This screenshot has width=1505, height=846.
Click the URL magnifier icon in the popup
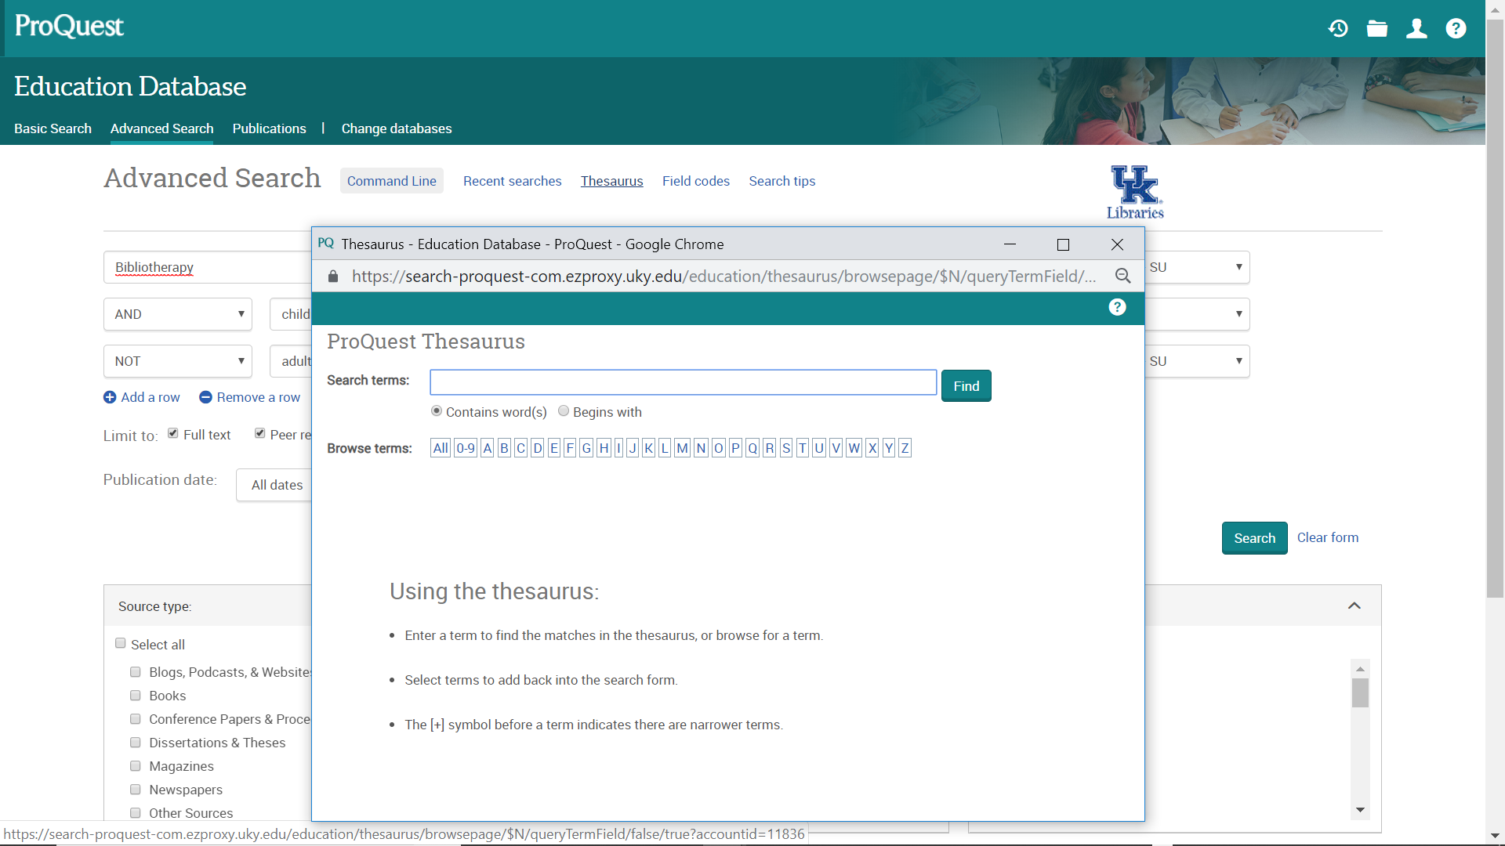tap(1123, 276)
